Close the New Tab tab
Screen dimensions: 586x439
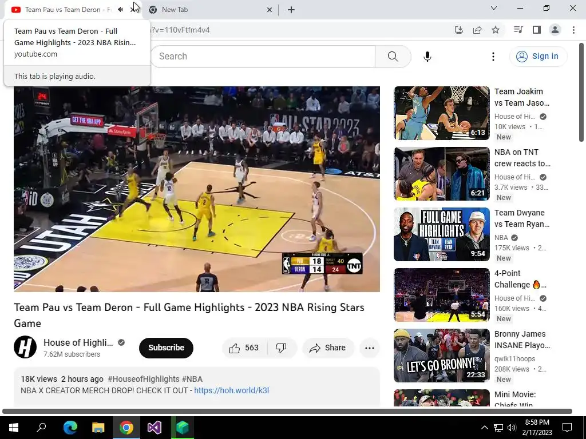(x=270, y=10)
